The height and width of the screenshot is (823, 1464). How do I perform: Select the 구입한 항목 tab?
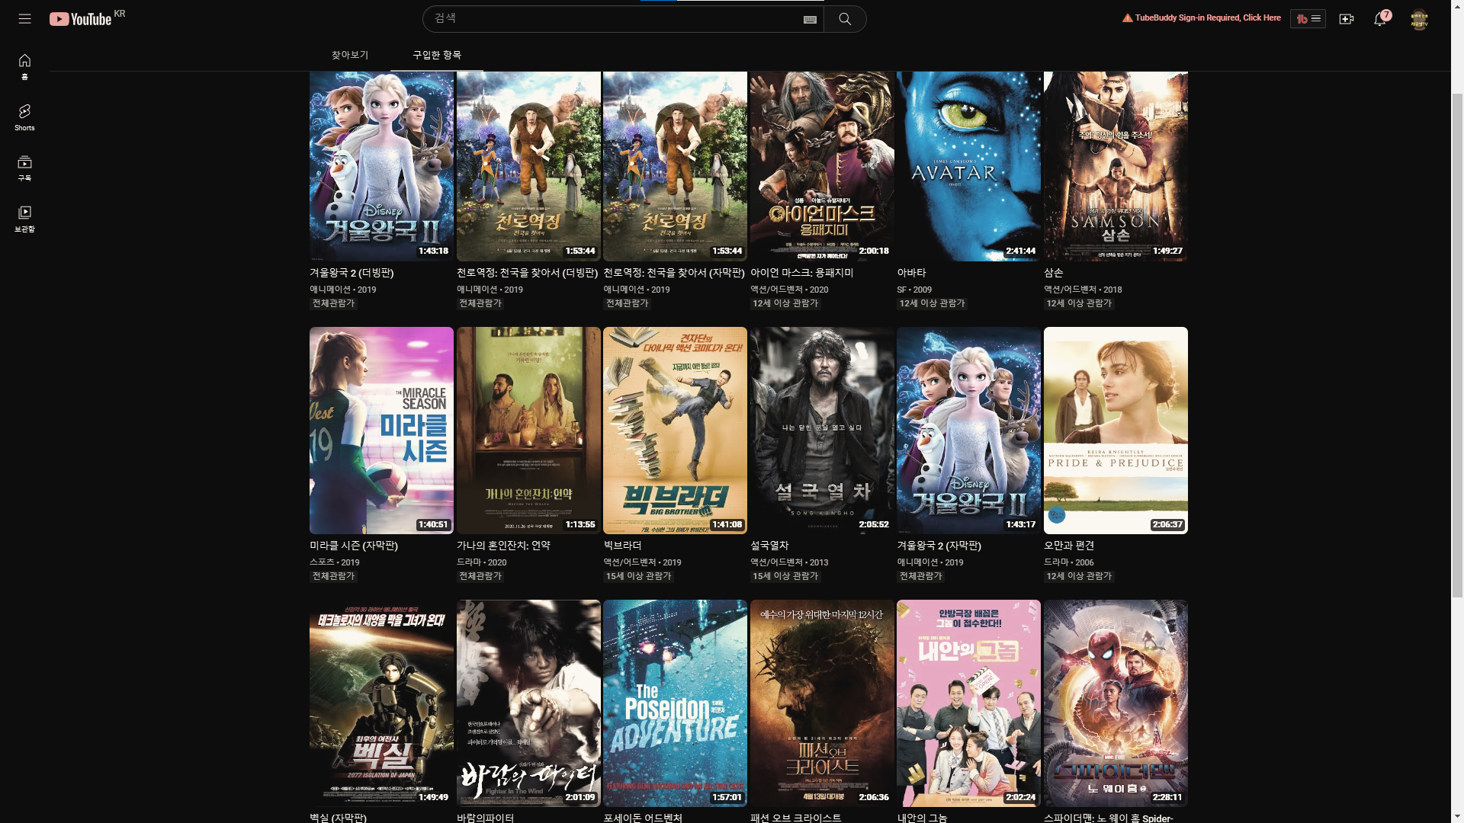pyautogui.click(x=437, y=55)
